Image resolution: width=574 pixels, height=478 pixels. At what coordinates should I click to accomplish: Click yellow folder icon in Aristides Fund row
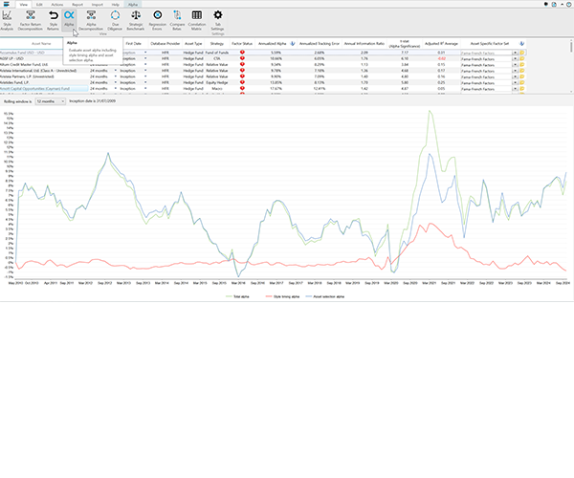[522, 82]
